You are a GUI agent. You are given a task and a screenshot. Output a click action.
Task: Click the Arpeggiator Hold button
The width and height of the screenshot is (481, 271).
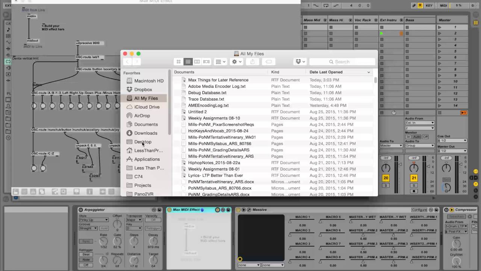[x=104, y=228]
